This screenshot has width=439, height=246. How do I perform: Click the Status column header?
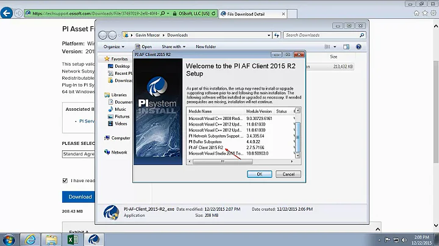coord(284,111)
